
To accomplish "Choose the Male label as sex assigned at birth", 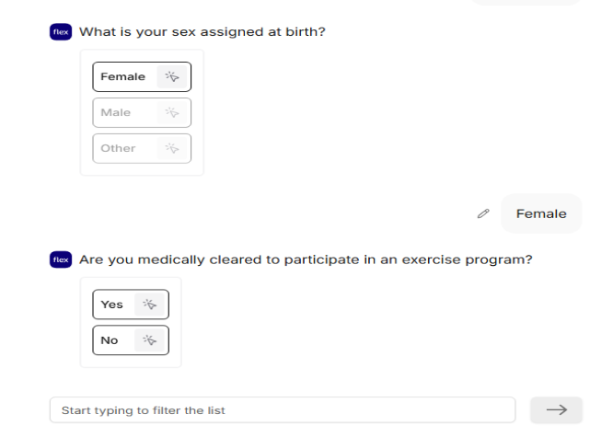I will click(116, 113).
